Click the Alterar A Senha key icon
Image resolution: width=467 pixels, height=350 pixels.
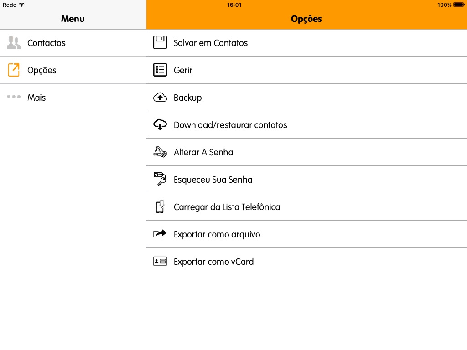(160, 152)
